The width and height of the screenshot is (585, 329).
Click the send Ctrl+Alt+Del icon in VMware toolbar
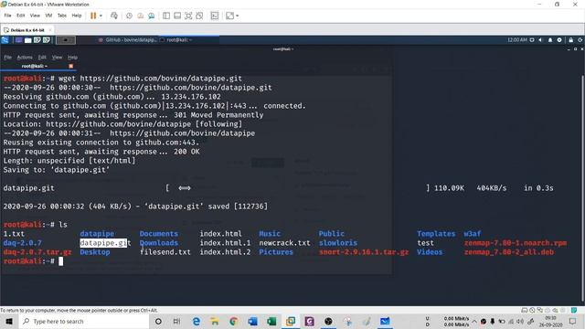tap(114, 16)
